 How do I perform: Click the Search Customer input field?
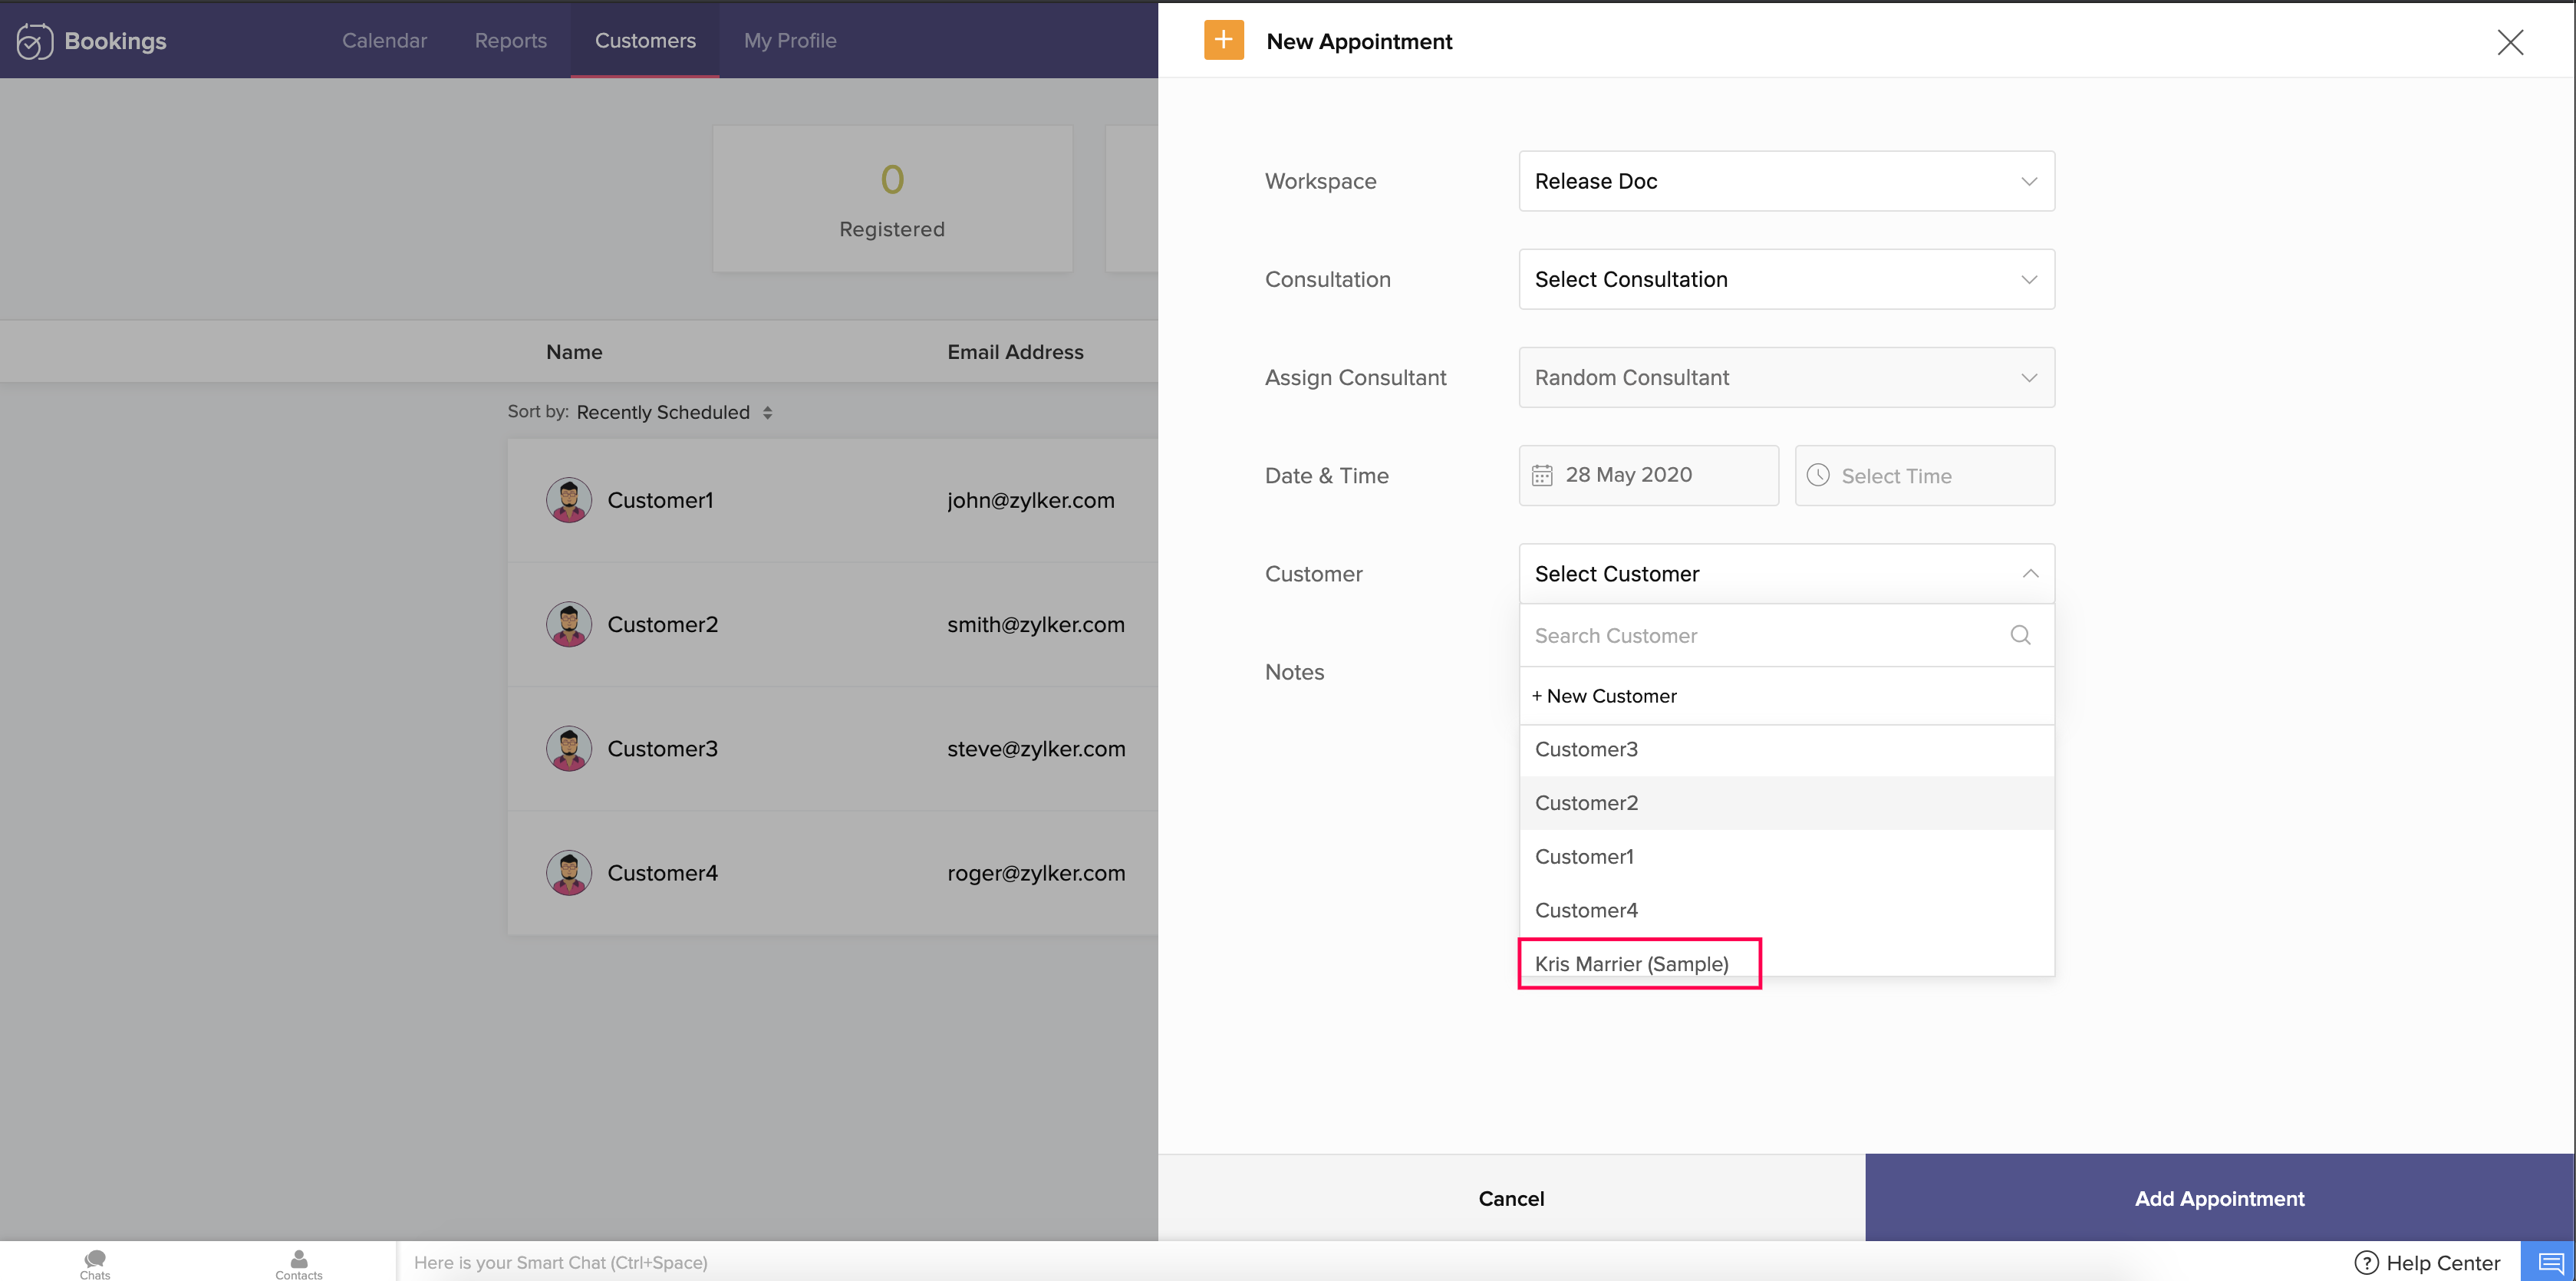click(x=1760, y=635)
